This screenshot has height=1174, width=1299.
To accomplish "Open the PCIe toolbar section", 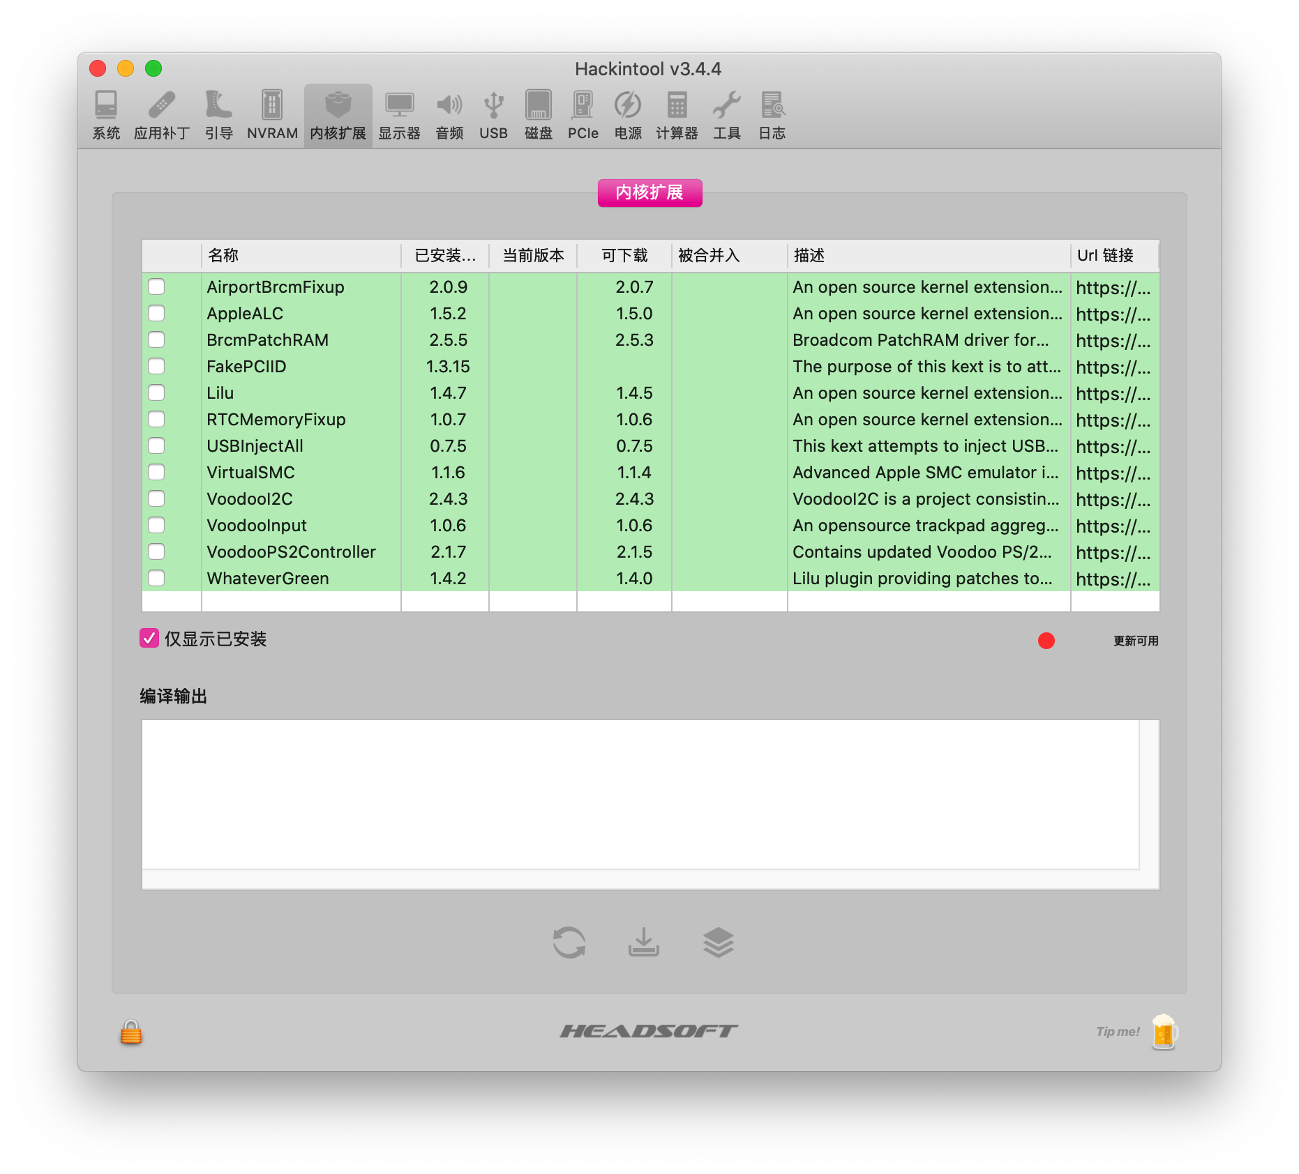I will tap(583, 115).
